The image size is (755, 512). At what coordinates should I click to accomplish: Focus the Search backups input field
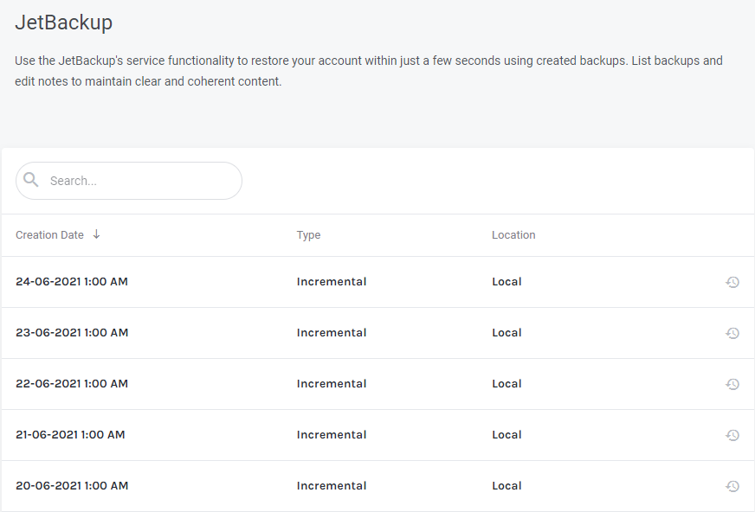tap(139, 181)
